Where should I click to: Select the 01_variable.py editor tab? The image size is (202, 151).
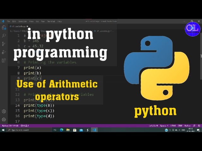coord(19,26)
